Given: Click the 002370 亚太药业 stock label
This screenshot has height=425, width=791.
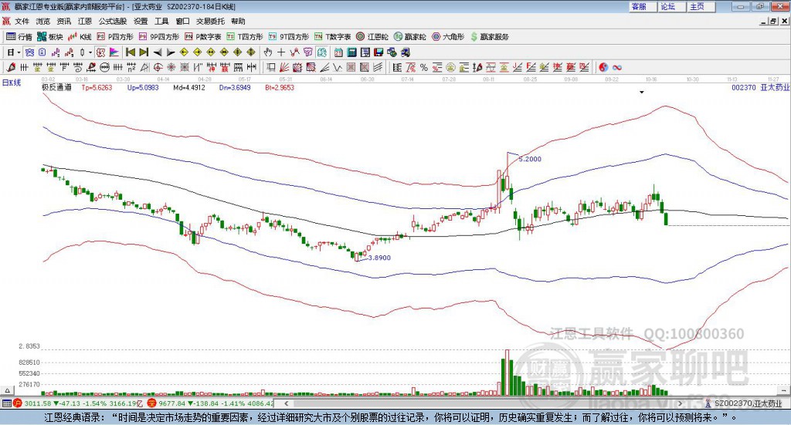Looking at the screenshot, I should (x=760, y=87).
